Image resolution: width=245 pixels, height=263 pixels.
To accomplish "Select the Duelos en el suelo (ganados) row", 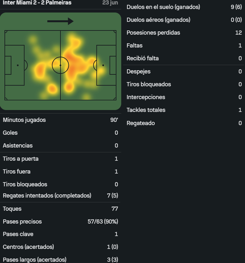I will [184, 7].
